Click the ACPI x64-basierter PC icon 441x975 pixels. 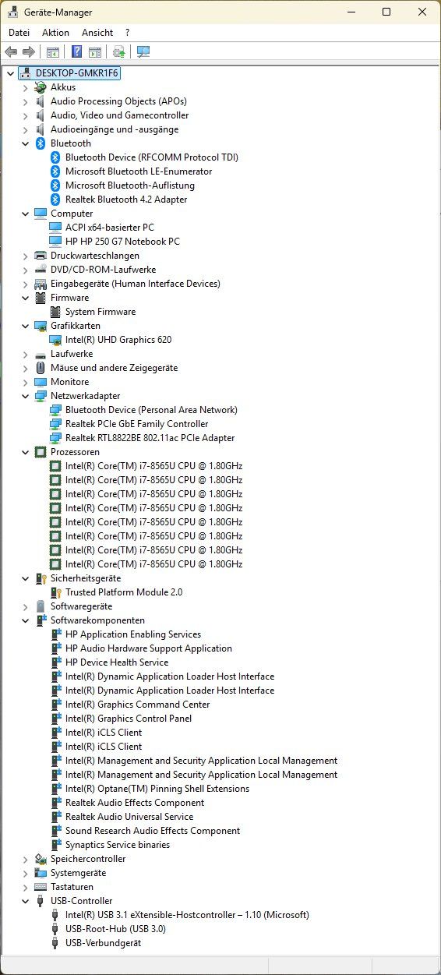(x=55, y=228)
